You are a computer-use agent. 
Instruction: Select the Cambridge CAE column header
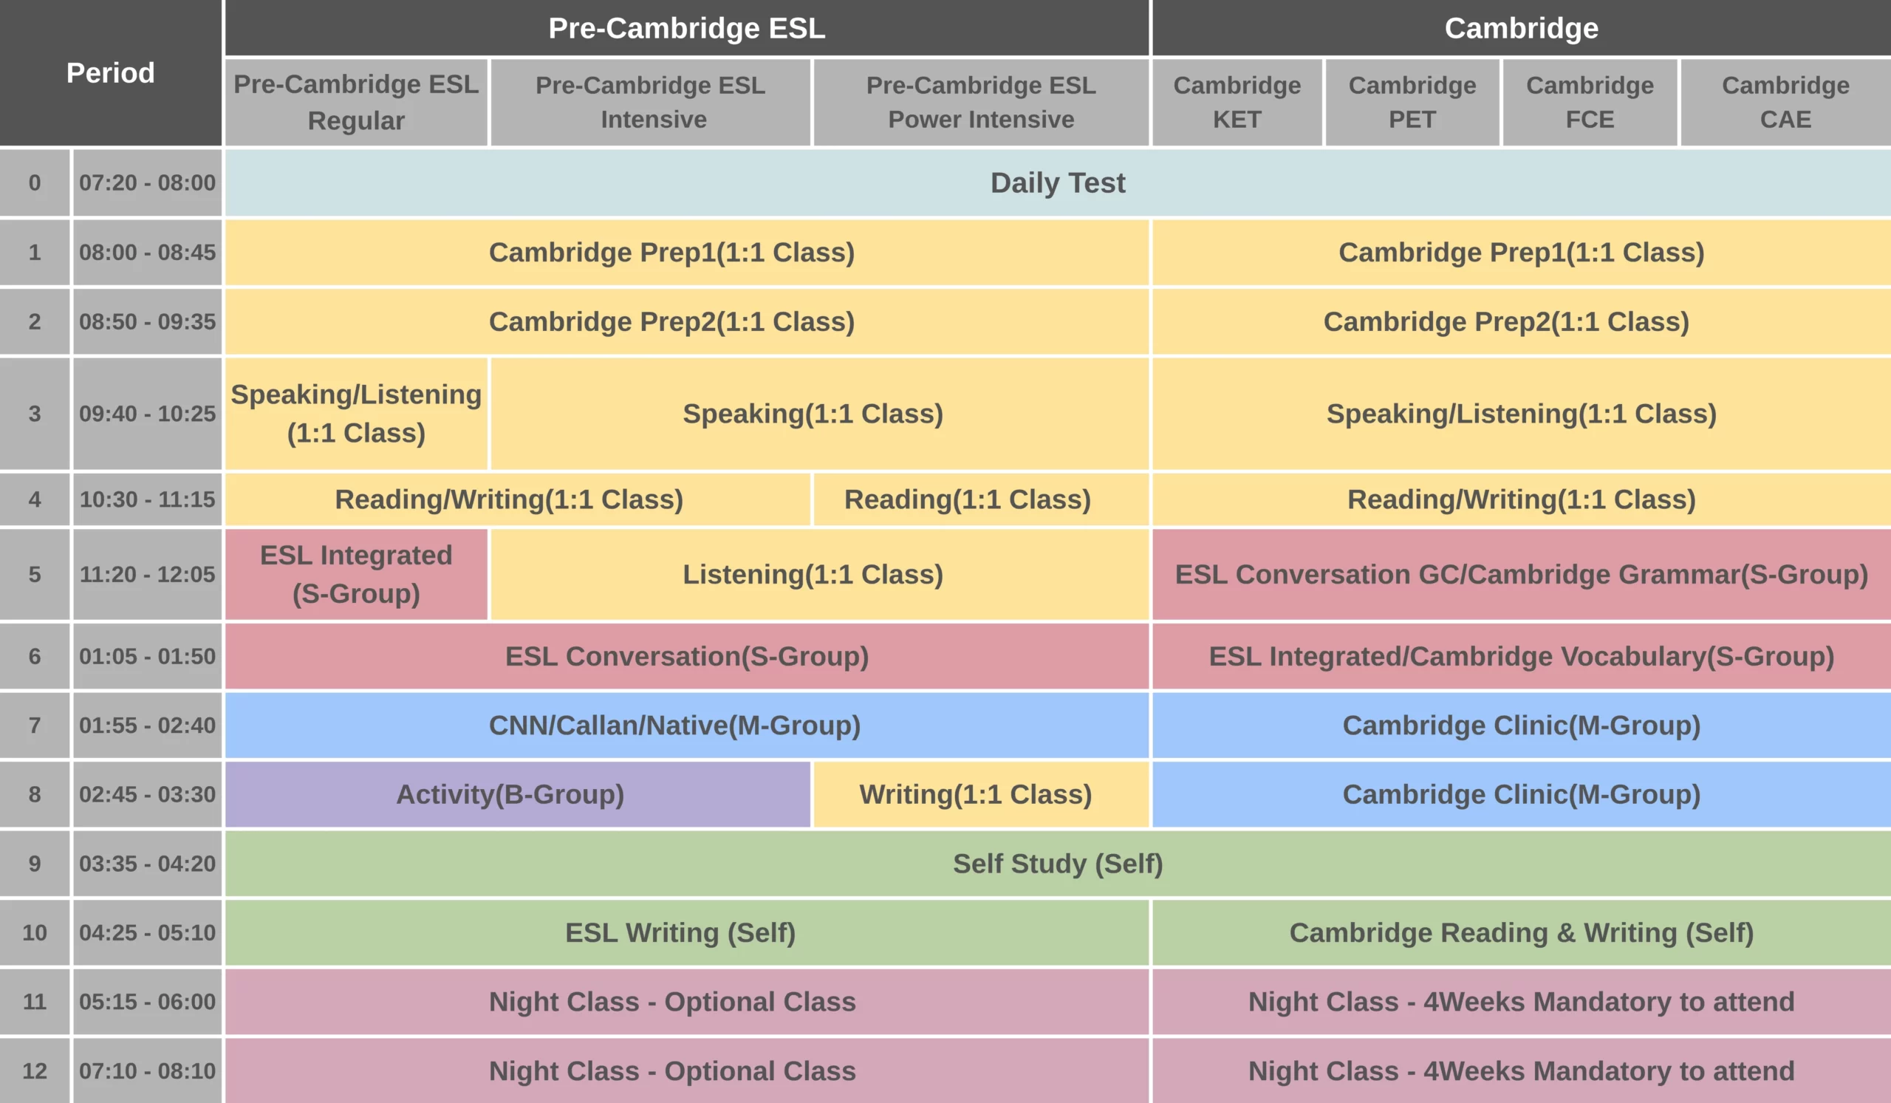click(x=1785, y=102)
